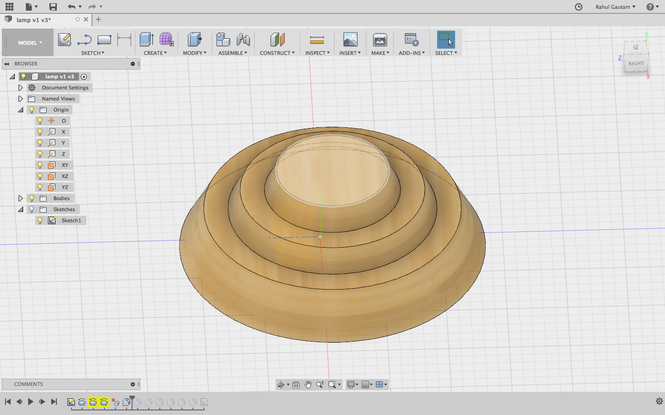
Task: Open the SKETCH menu
Action: pos(93,53)
